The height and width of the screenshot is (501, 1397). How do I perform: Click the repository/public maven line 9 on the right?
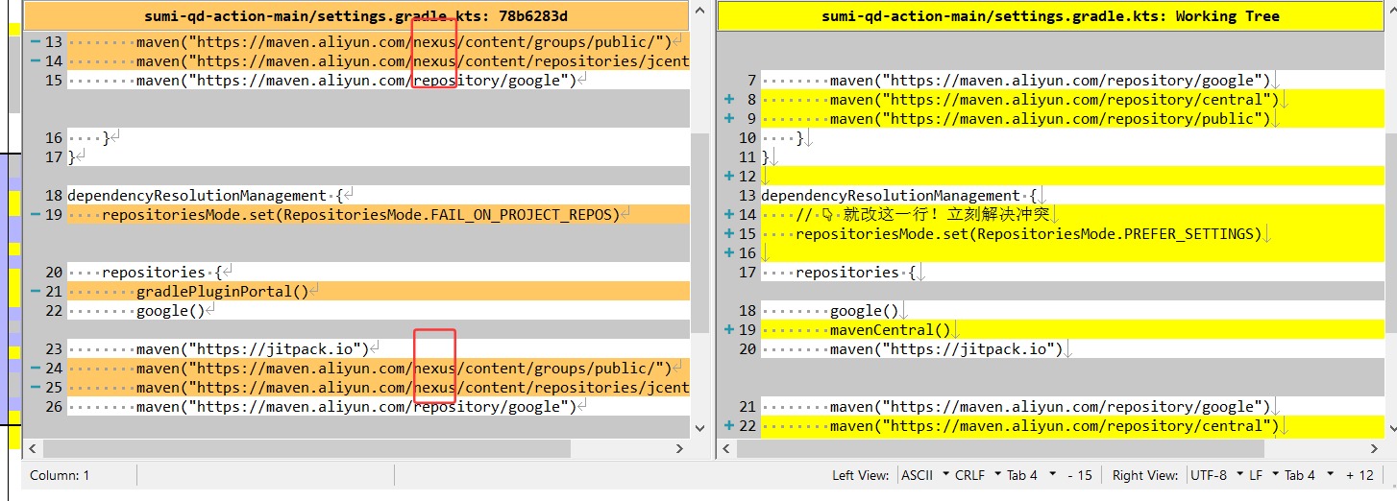tap(1072, 119)
